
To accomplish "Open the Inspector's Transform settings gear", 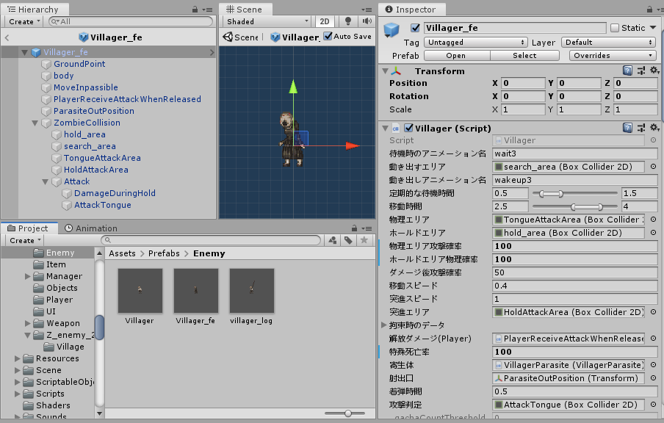I will click(x=655, y=70).
